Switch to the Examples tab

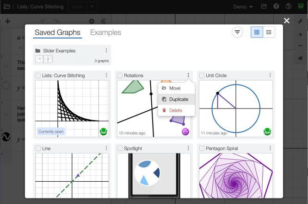[105, 32]
